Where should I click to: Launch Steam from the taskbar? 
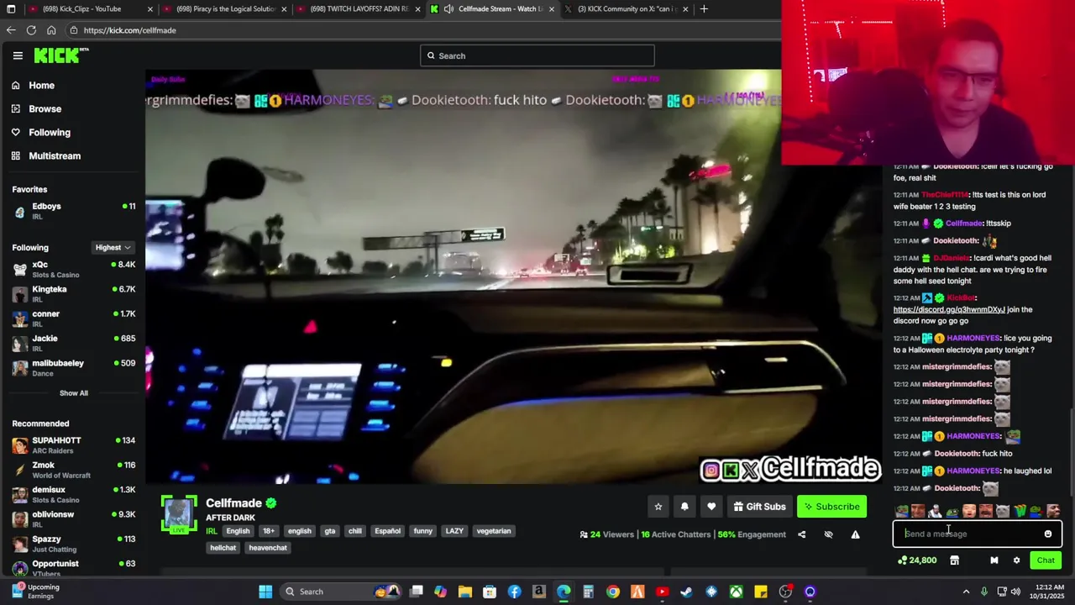point(686,592)
